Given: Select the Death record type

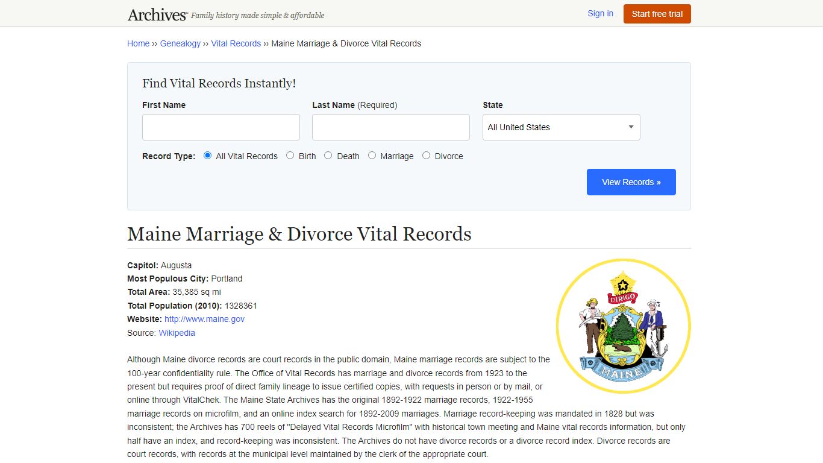Looking at the screenshot, I should [x=328, y=156].
